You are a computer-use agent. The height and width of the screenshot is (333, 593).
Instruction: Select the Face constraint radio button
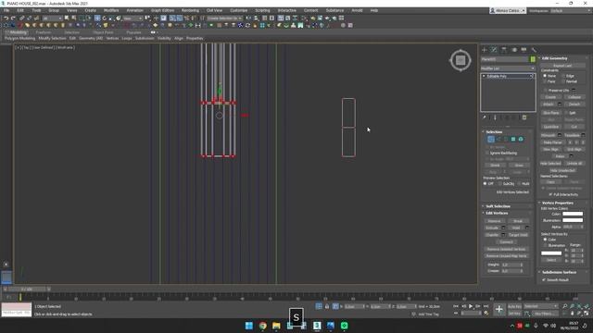tap(545, 81)
